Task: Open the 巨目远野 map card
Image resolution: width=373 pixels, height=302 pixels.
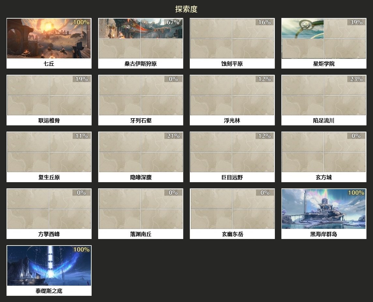Action: pyautogui.click(x=232, y=157)
